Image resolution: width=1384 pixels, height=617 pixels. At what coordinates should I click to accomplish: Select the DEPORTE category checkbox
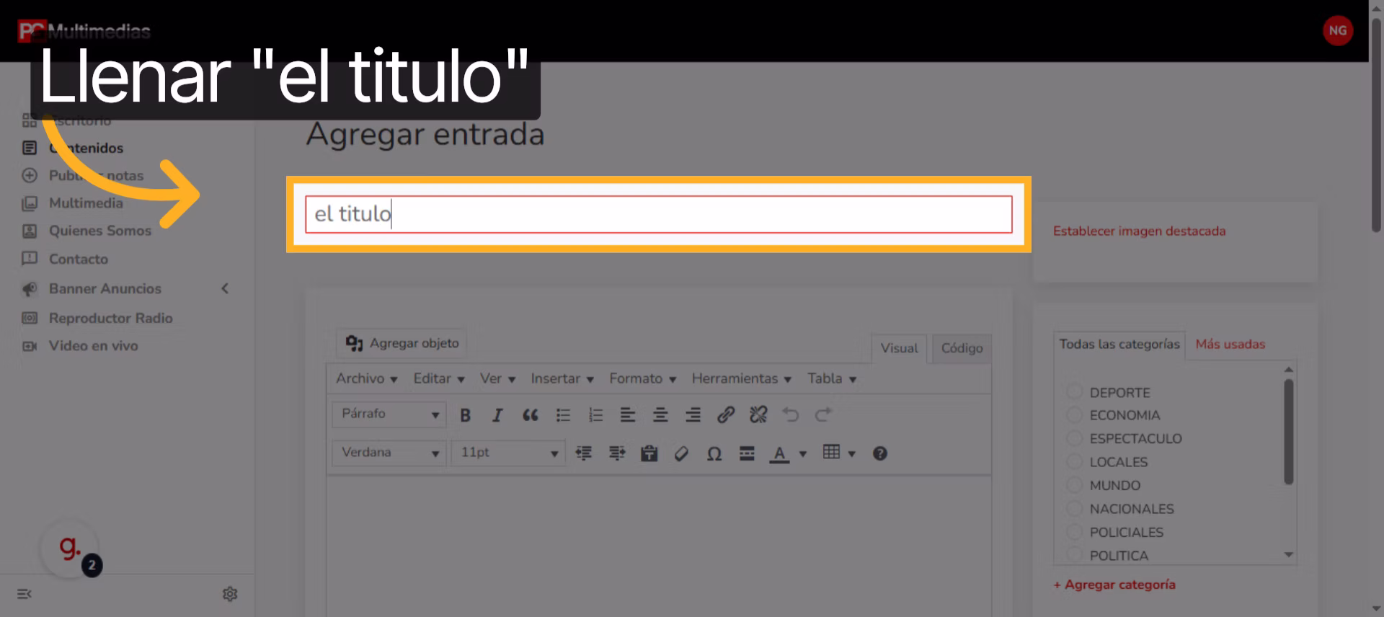click(x=1074, y=392)
